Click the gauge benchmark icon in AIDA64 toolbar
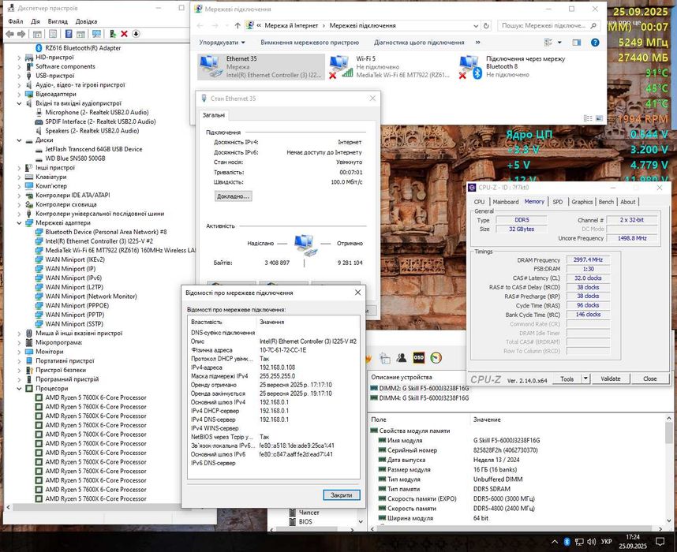Screen dimensions: 677x552 pos(436,357)
